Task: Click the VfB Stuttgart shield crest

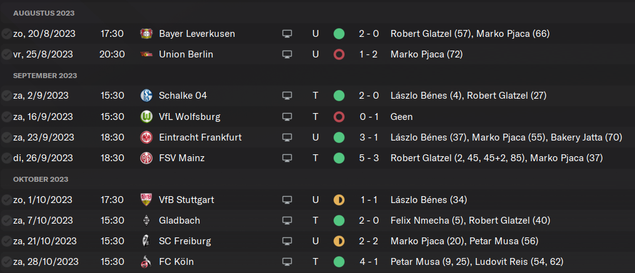Action: tap(146, 200)
